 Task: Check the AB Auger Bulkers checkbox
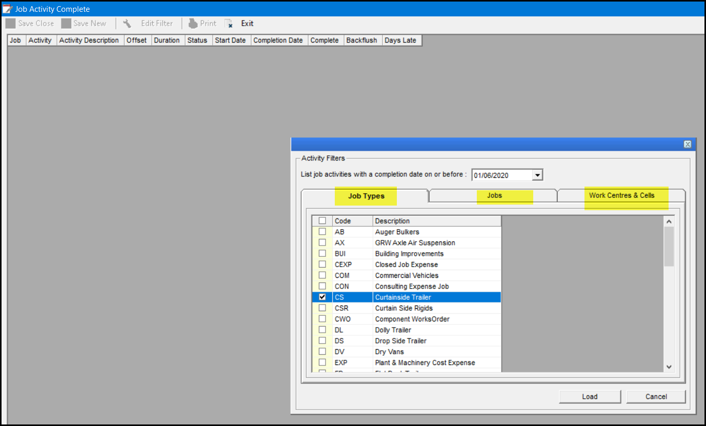[x=322, y=232]
